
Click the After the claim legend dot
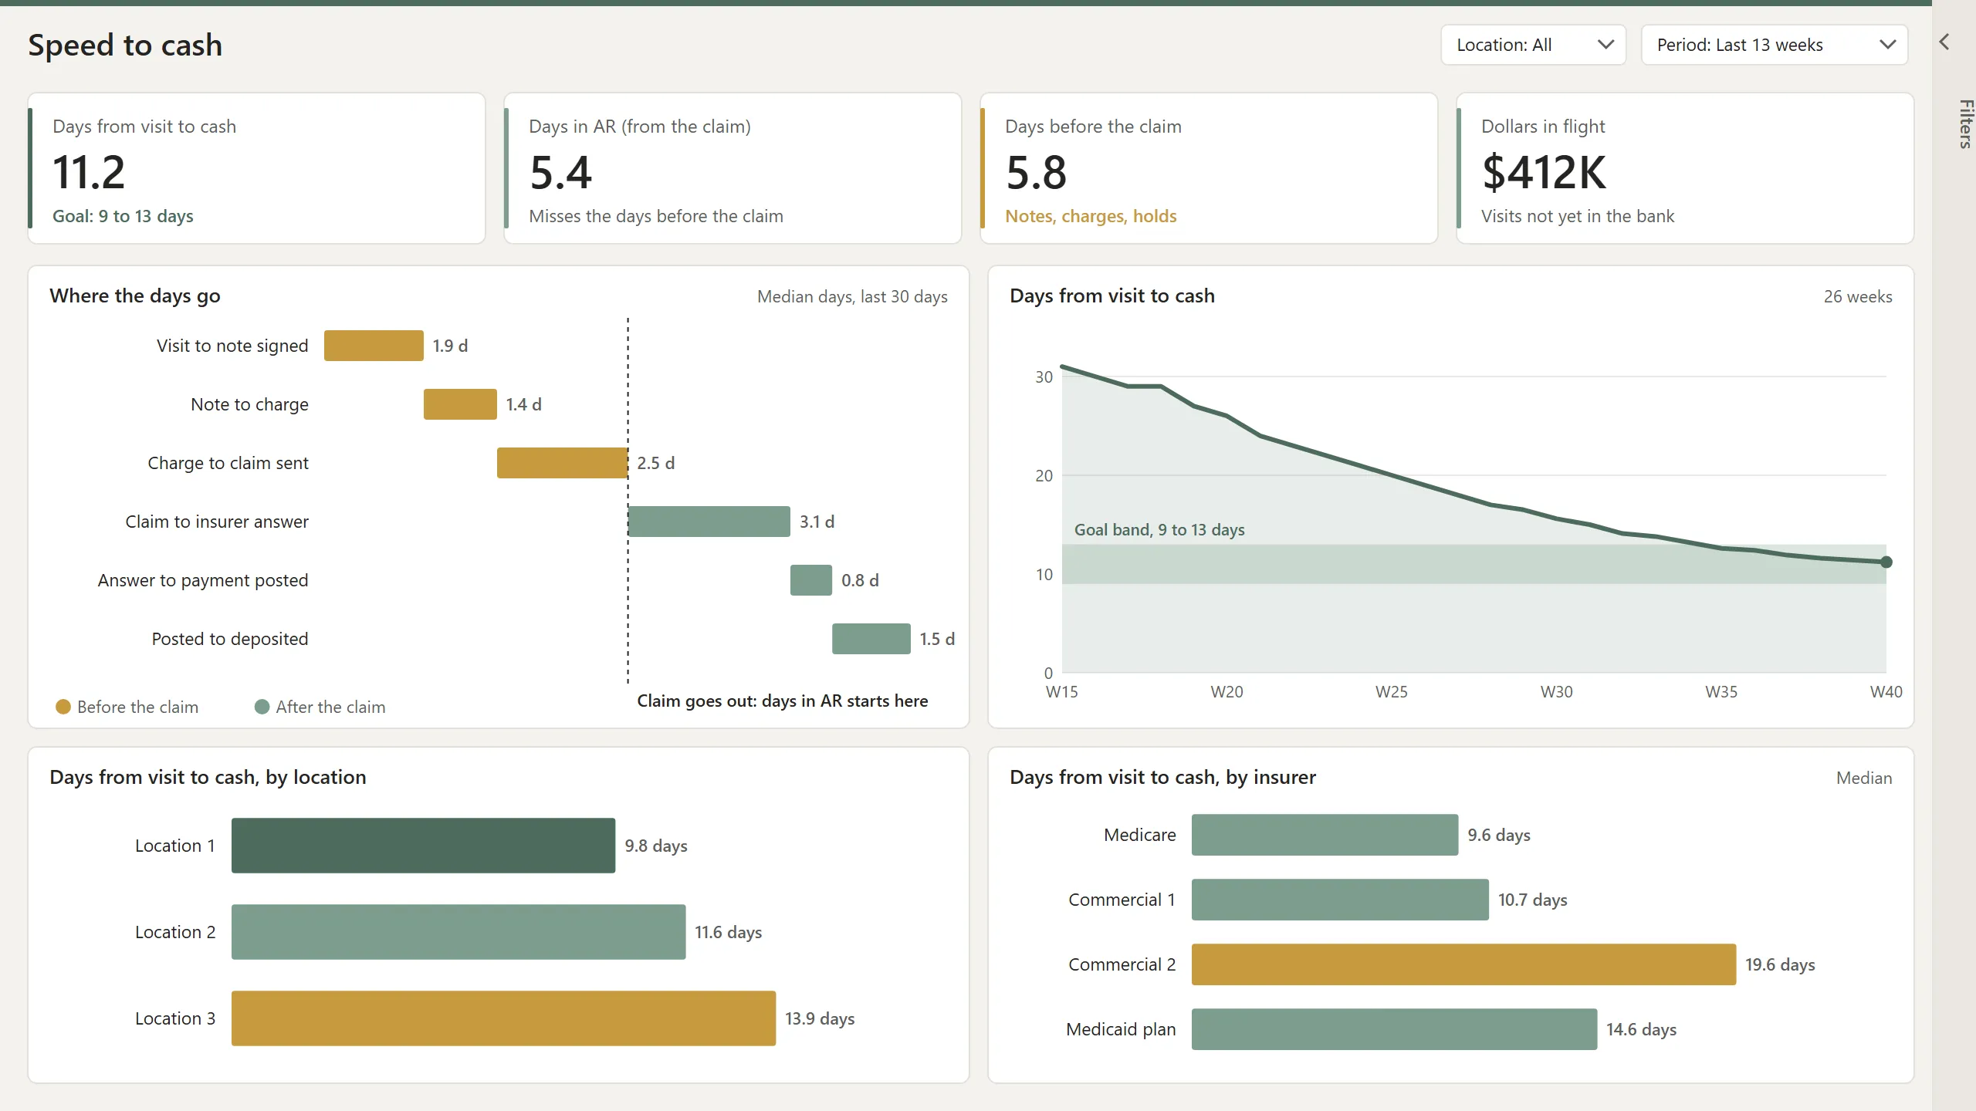pos(262,707)
